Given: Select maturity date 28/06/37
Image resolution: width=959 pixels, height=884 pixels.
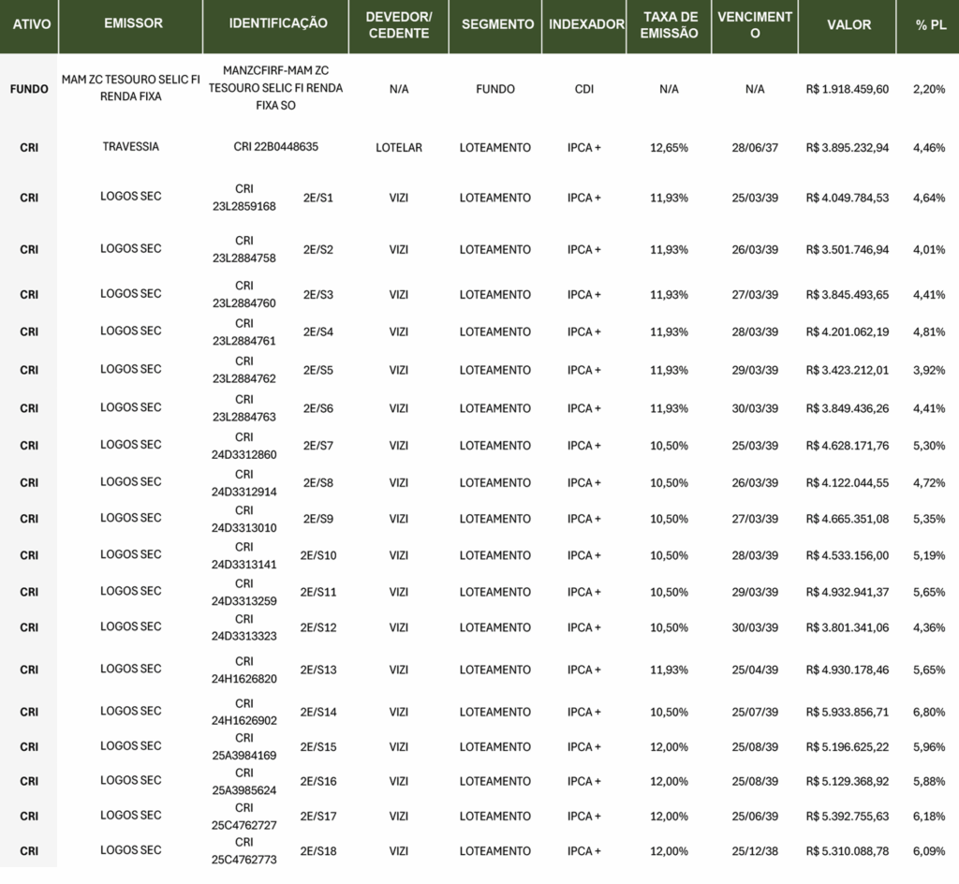Looking at the screenshot, I should [x=755, y=148].
